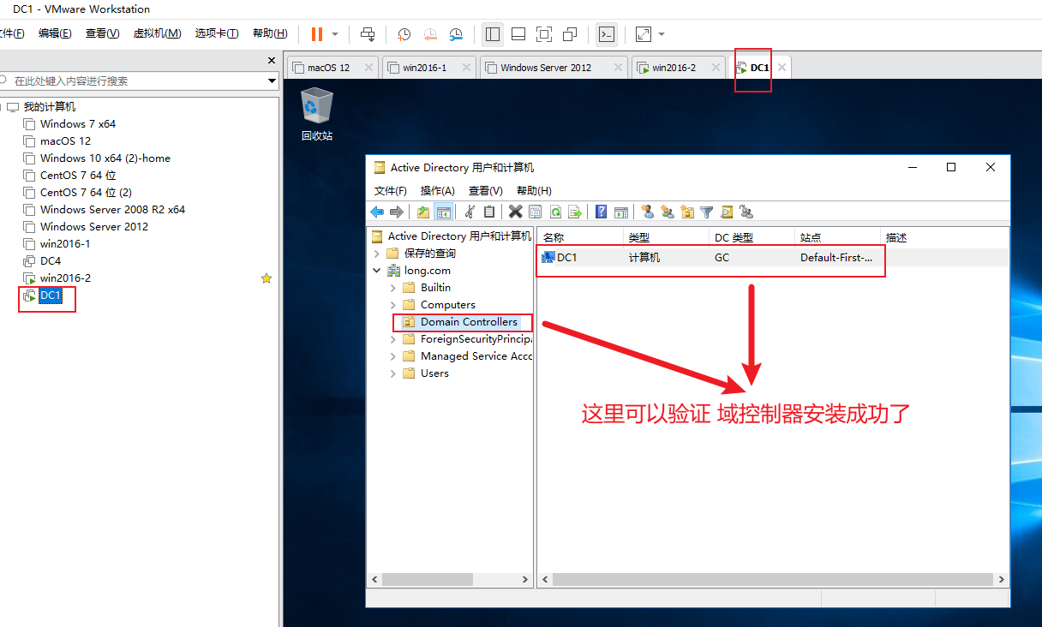Toggle the VMware library sidebar view
Image resolution: width=1042 pixels, height=627 pixels.
[493, 34]
